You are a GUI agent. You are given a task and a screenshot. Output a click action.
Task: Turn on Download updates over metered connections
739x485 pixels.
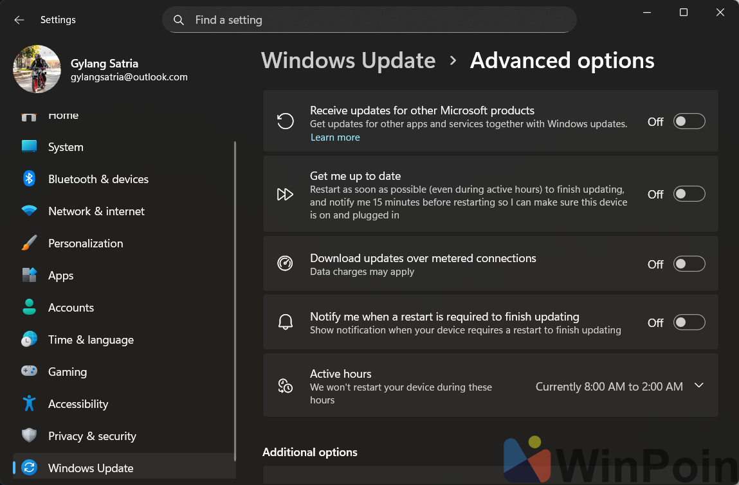689,263
